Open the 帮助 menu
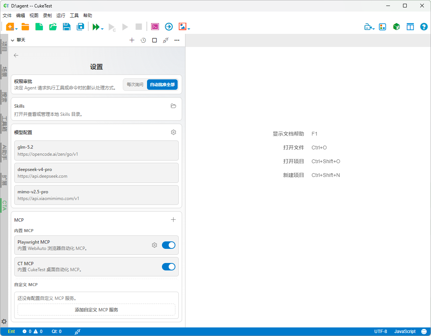 [88, 16]
